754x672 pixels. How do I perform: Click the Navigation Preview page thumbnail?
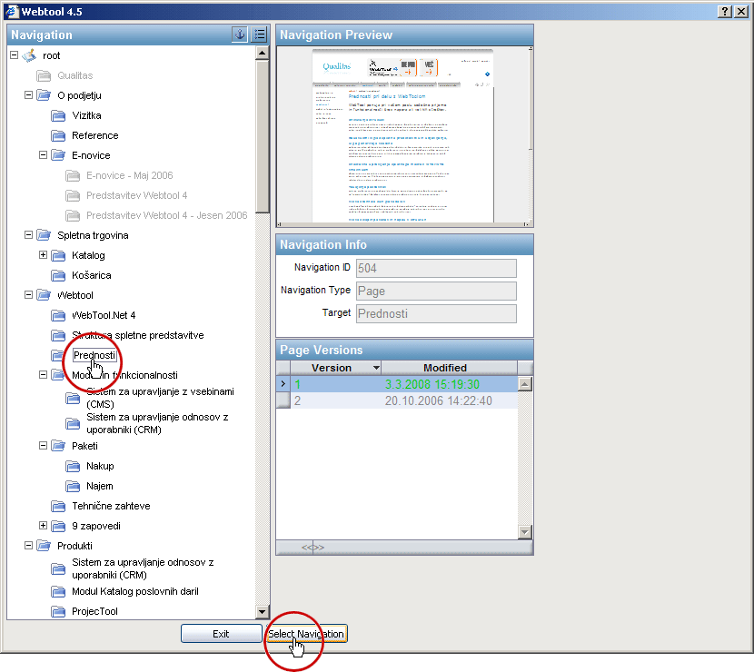403,134
